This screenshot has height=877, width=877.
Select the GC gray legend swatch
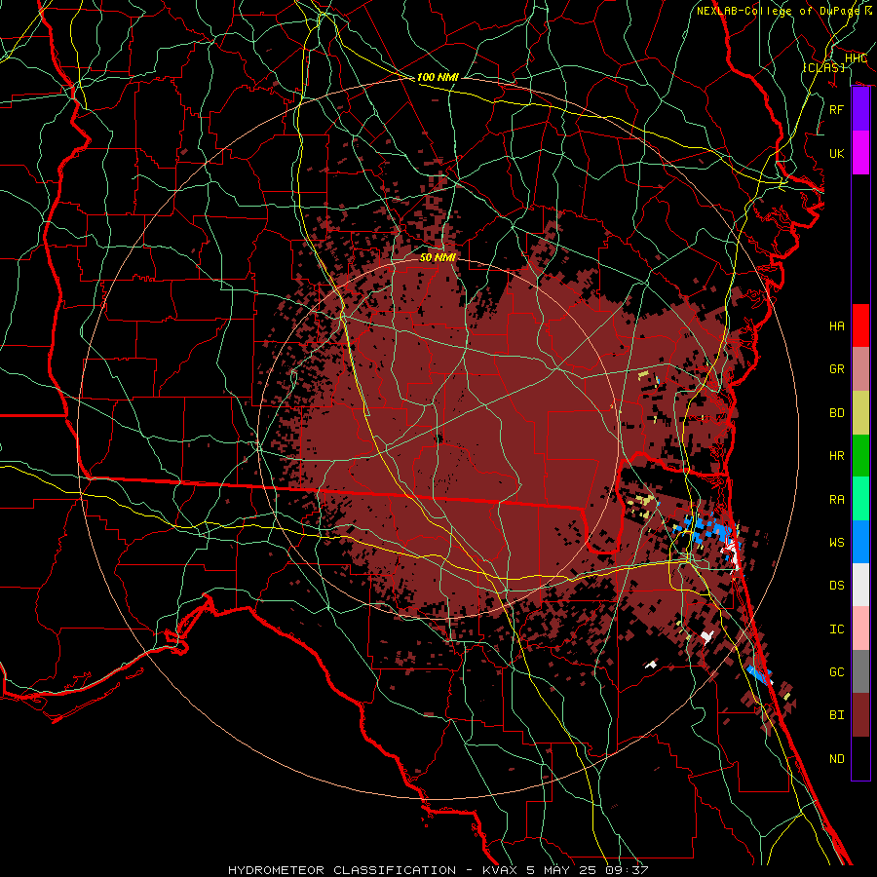860,671
